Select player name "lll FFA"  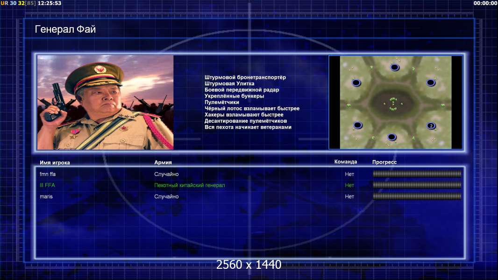click(47, 185)
